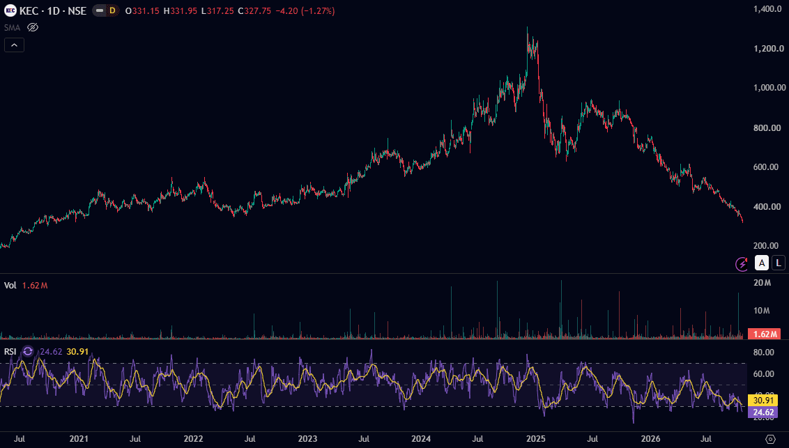Select the Vol indicator label
The image size is (789, 448).
(10, 286)
